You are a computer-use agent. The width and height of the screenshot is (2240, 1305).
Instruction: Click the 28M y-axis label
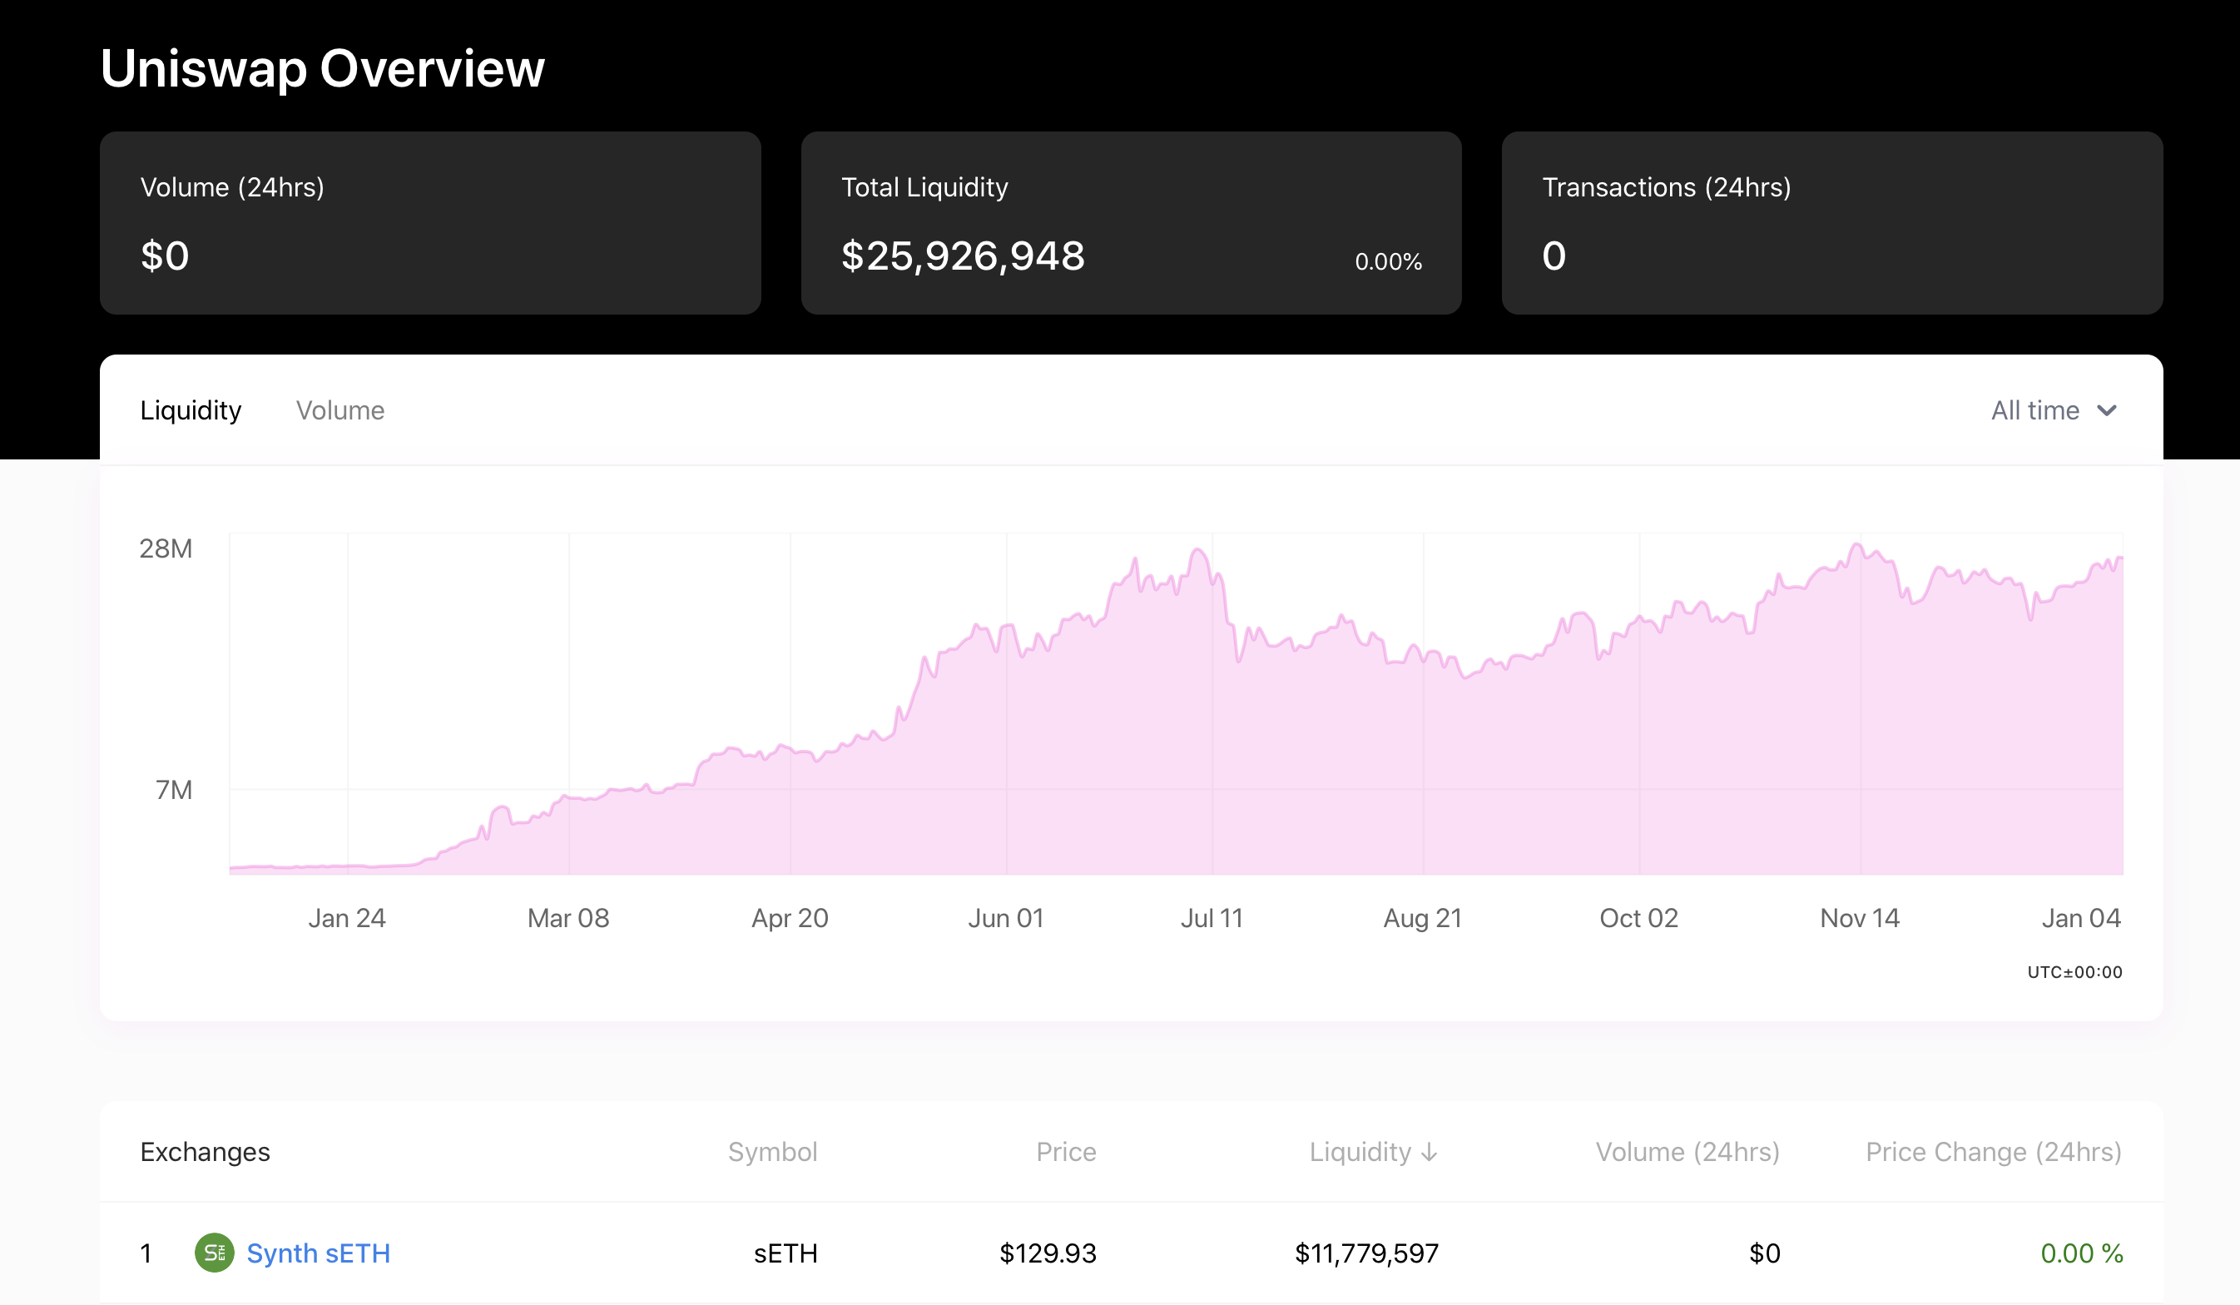pyautogui.click(x=166, y=548)
